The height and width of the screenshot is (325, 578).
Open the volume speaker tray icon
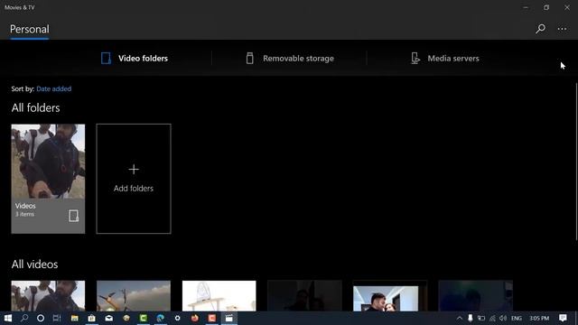point(503,318)
